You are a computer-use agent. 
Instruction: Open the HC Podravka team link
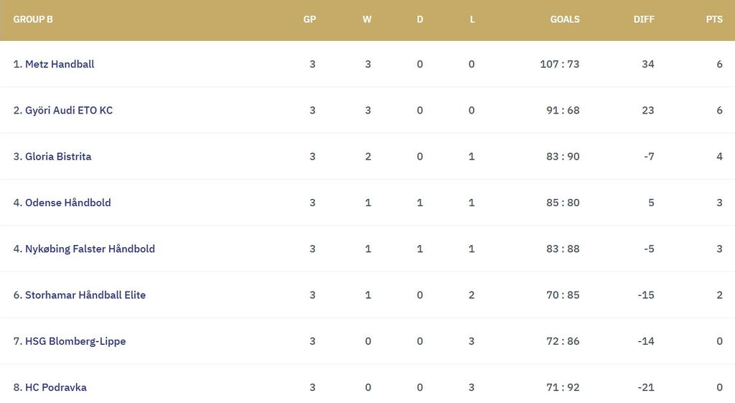pos(56,387)
